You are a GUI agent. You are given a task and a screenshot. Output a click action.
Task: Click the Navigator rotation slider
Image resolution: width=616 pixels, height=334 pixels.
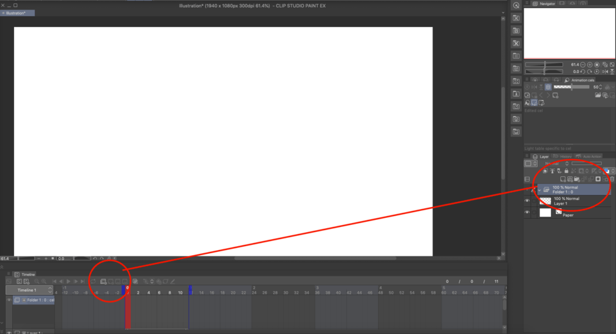click(544, 71)
